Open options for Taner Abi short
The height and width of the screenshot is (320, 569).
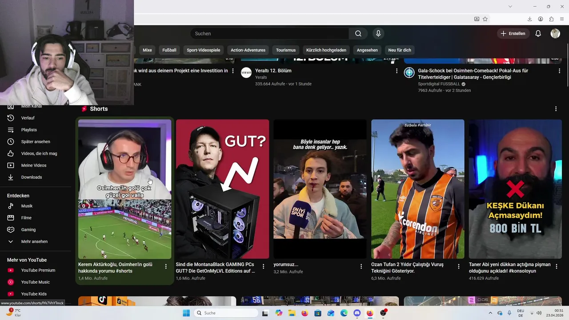[x=556, y=266]
